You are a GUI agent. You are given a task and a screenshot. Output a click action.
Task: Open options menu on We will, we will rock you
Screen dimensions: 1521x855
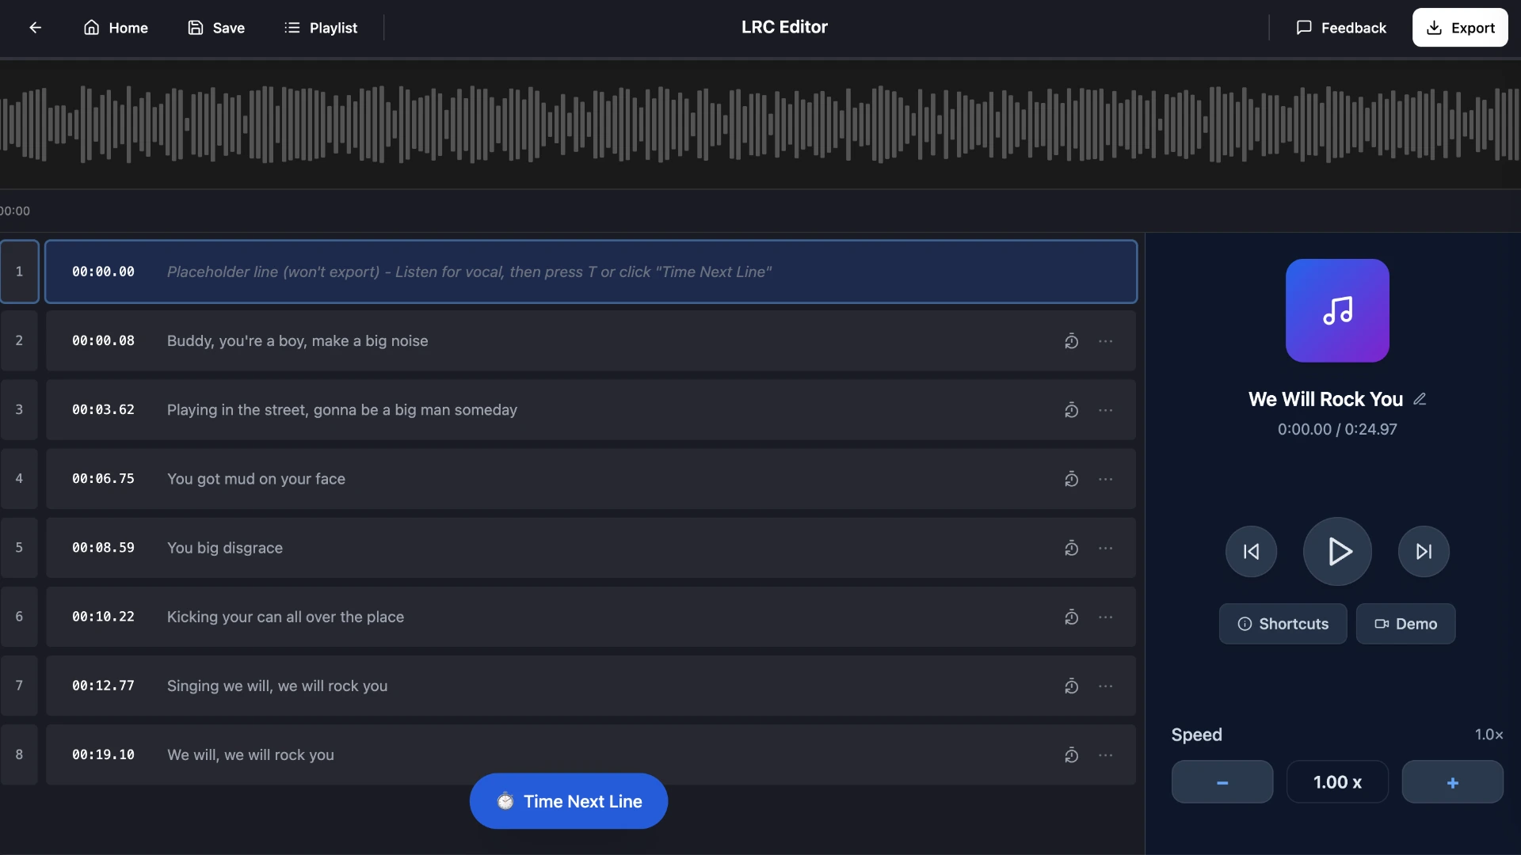click(1106, 755)
